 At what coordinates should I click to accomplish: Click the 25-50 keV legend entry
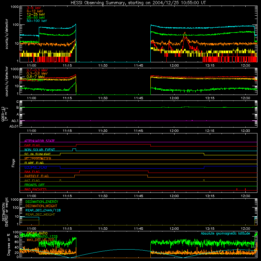click(36, 18)
